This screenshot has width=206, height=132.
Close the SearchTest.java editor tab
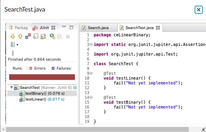click(x=158, y=28)
